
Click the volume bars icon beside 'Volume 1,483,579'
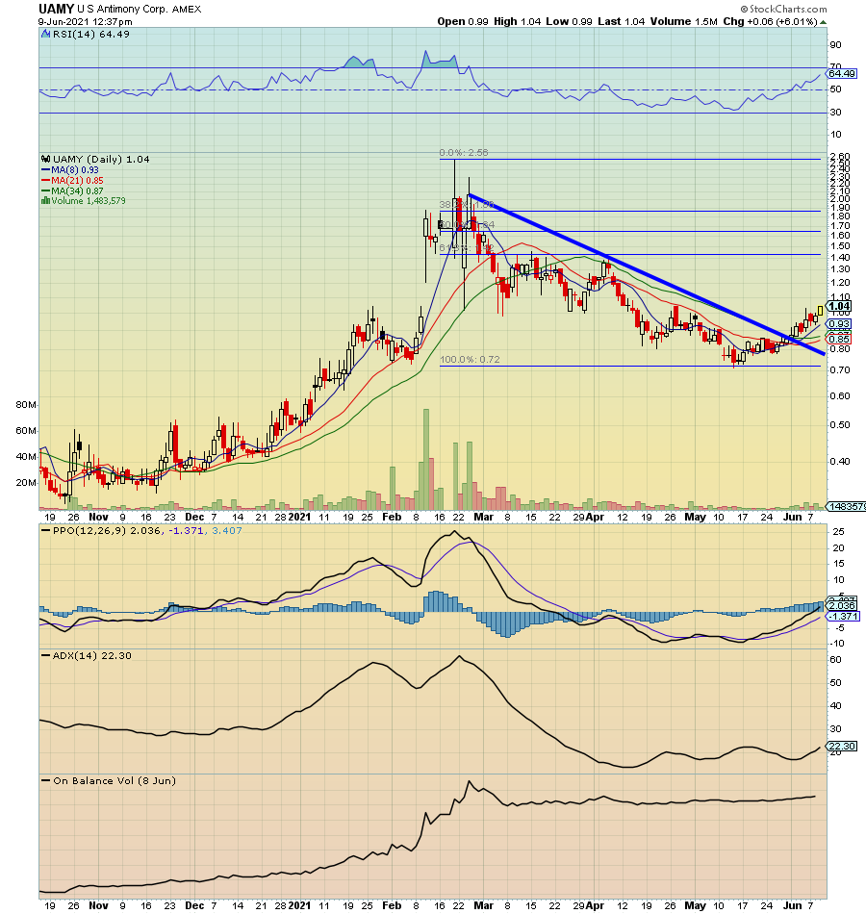pyautogui.click(x=45, y=200)
